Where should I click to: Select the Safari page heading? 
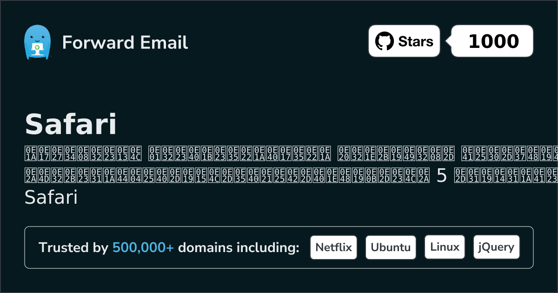[71, 123]
